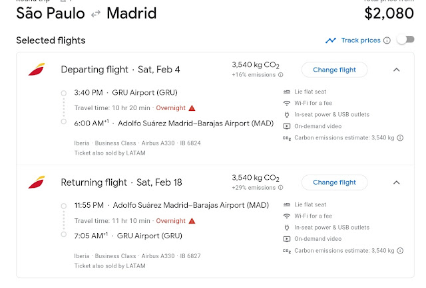Click Change flight for returning flight
Viewport: 426px width, 288px height.
(334, 182)
